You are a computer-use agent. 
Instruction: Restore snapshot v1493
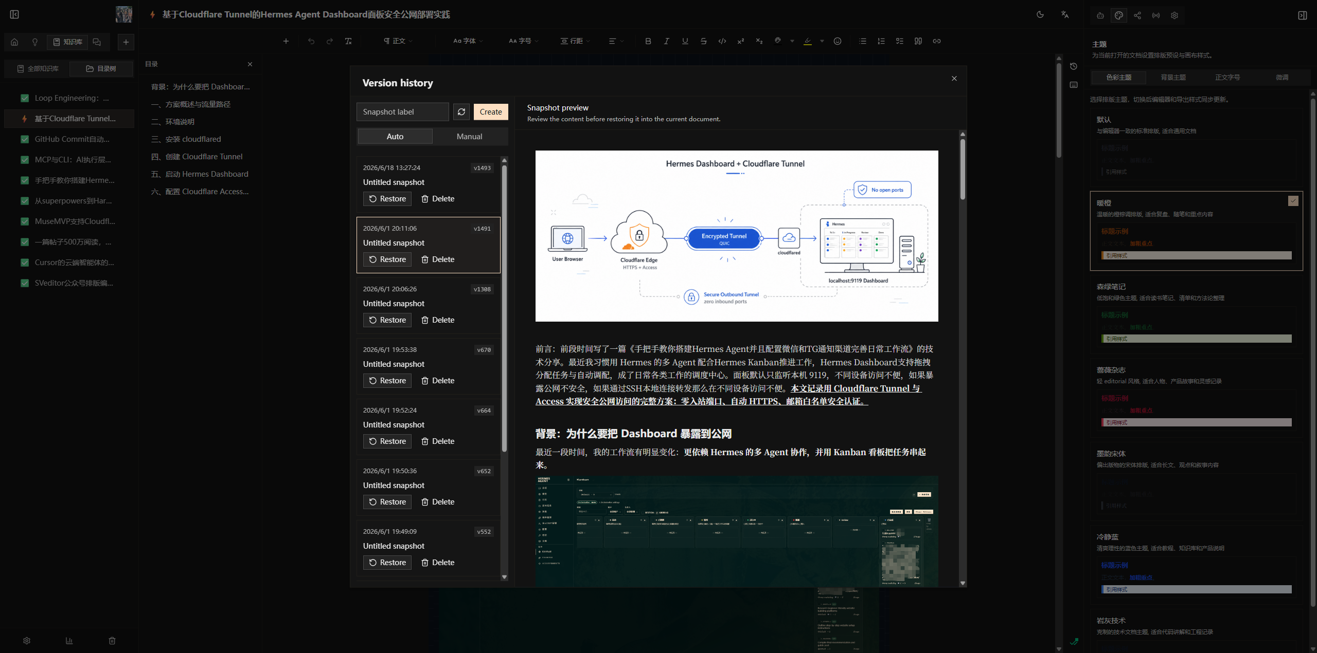click(x=387, y=199)
